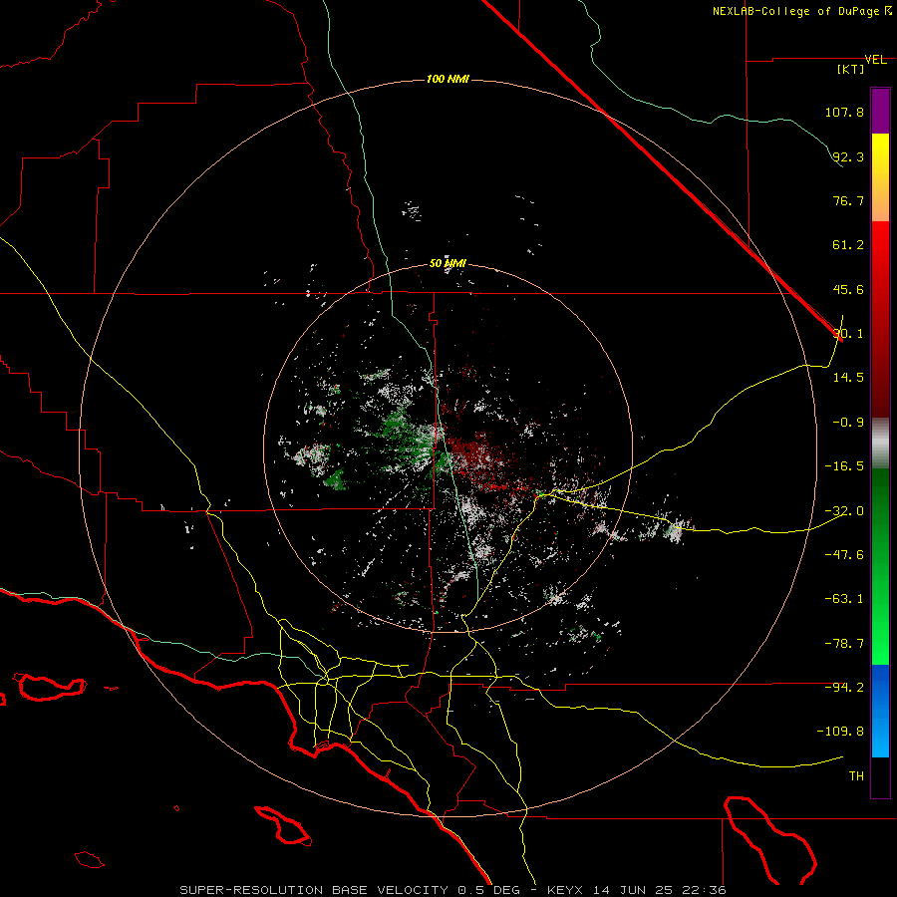Select the -0.9 scale value
The image size is (897, 897).
click(x=847, y=423)
